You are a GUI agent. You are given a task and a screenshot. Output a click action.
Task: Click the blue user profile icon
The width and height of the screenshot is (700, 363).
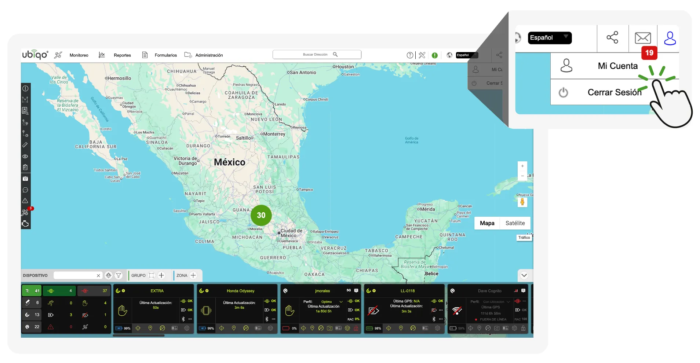click(670, 38)
